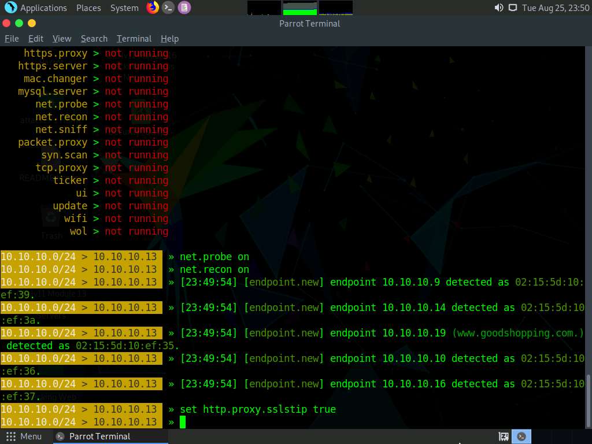Launch Firefox from the top panel
Image resolution: width=592 pixels, height=444 pixels.
pos(153,8)
